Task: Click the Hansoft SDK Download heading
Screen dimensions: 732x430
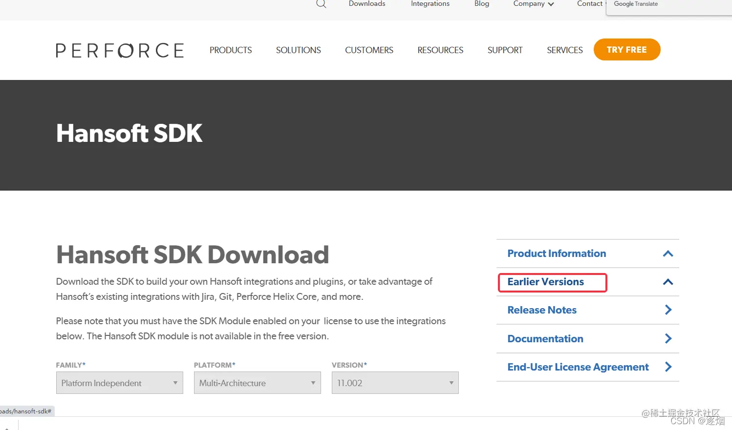Action: [193, 254]
